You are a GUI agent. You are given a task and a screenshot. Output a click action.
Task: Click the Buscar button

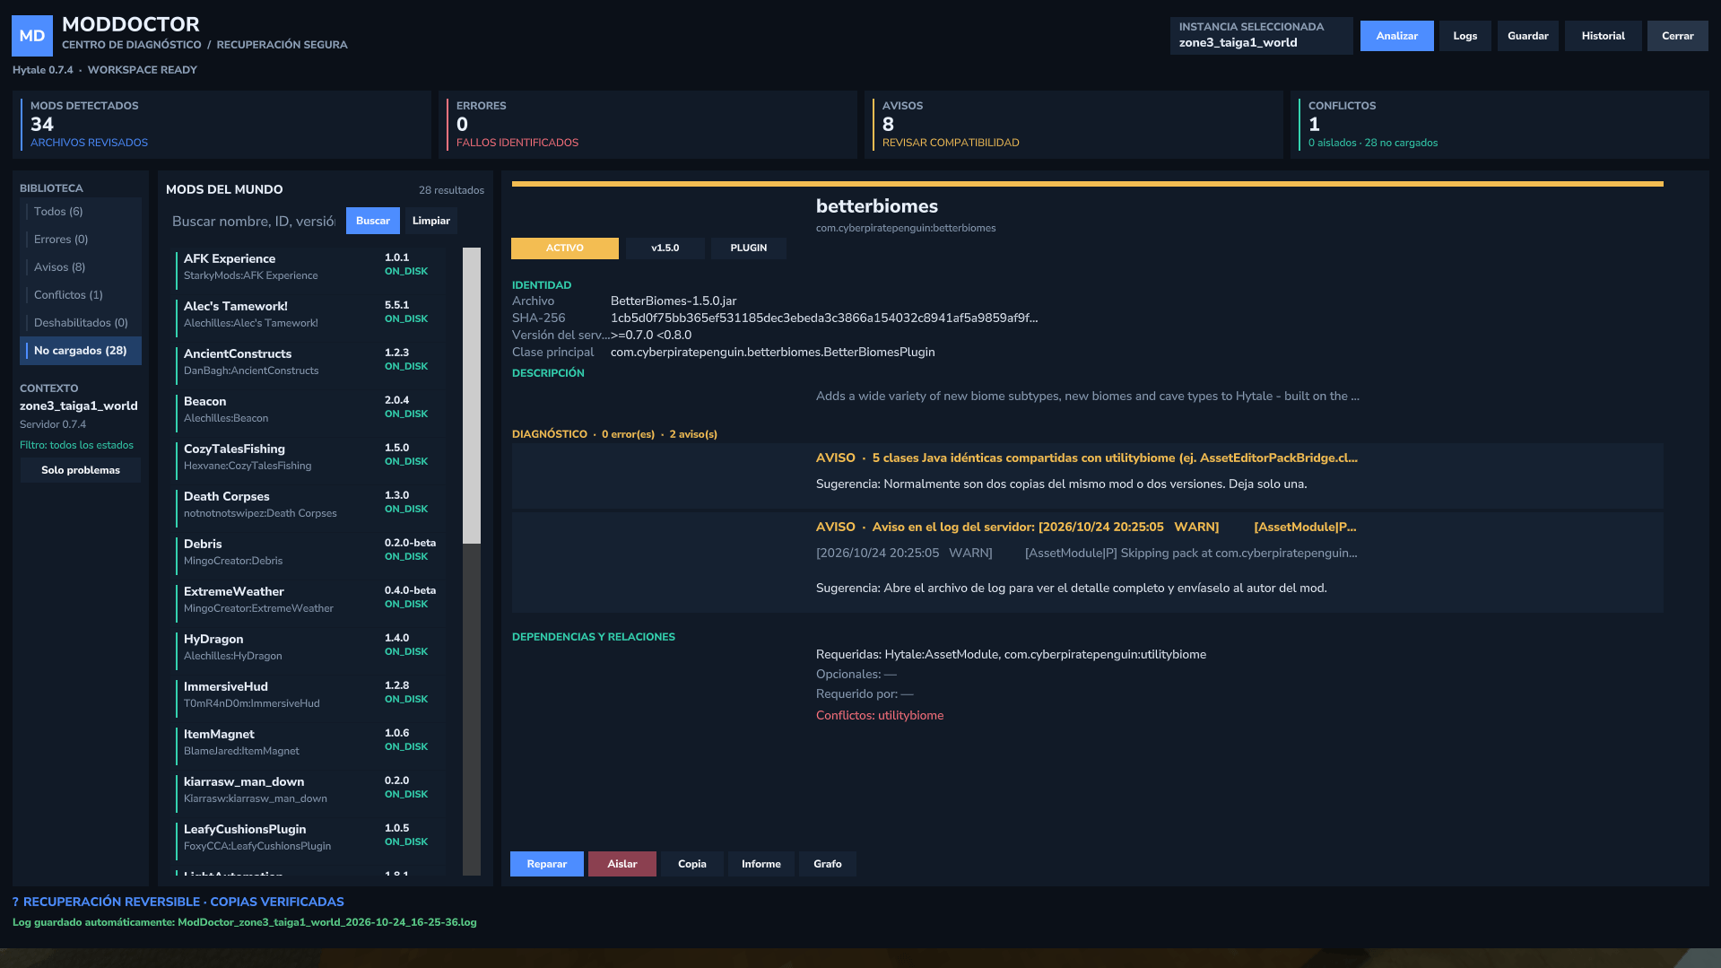[x=373, y=221]
